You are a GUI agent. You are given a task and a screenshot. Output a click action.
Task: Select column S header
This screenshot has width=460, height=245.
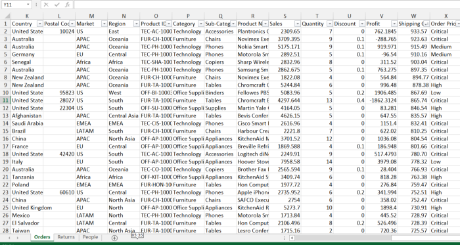(285, 16)
